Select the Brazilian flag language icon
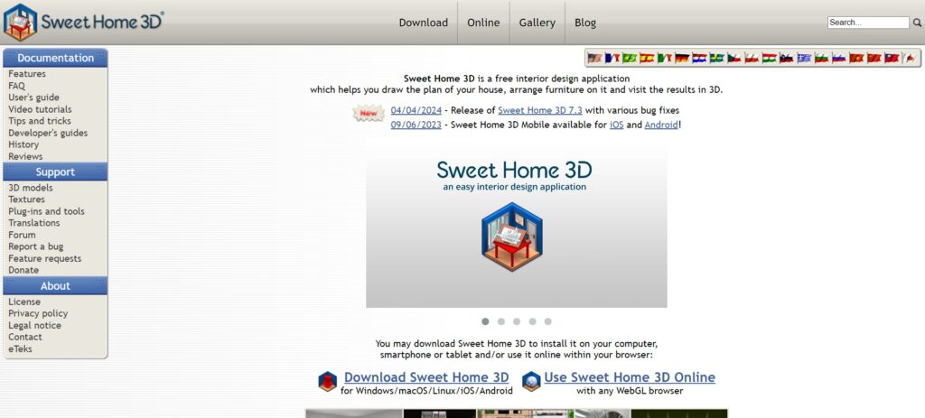This screenshot has height=418, width=925. 630,58
